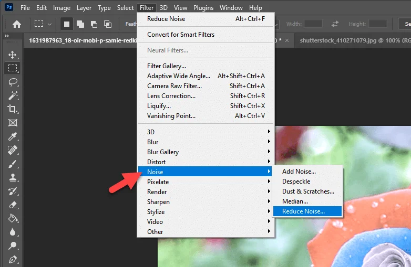Choose Reduce Noise in Noise submenu
The height and width of the screenshot is (267, 411).
tap(307, 211)
